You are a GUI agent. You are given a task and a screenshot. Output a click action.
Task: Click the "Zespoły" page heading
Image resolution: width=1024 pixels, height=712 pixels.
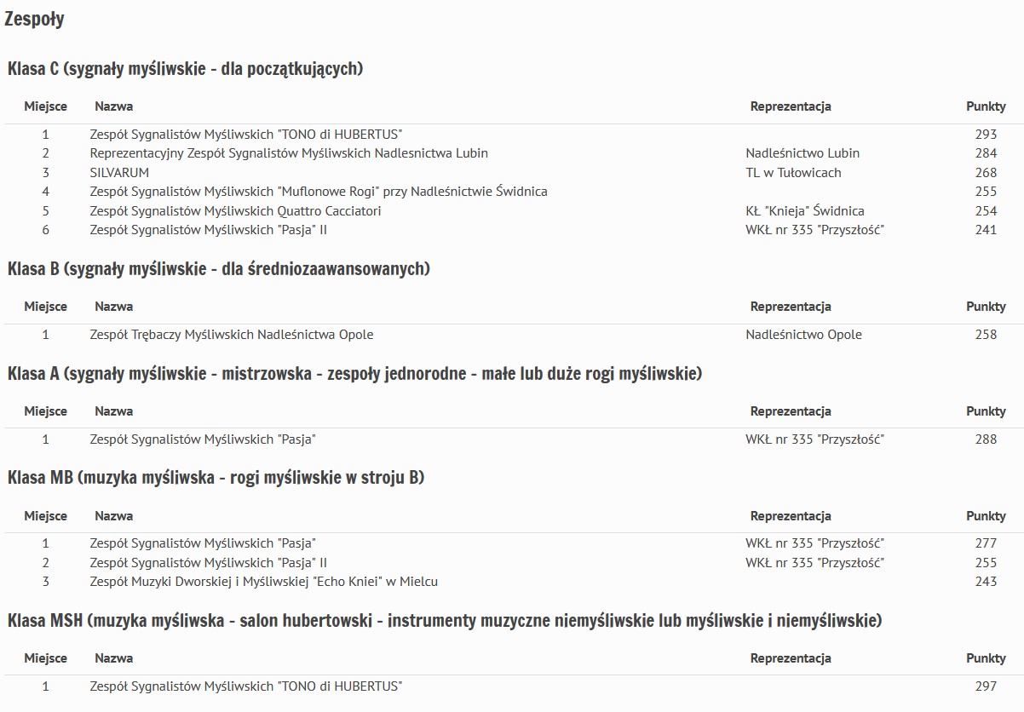34,20
